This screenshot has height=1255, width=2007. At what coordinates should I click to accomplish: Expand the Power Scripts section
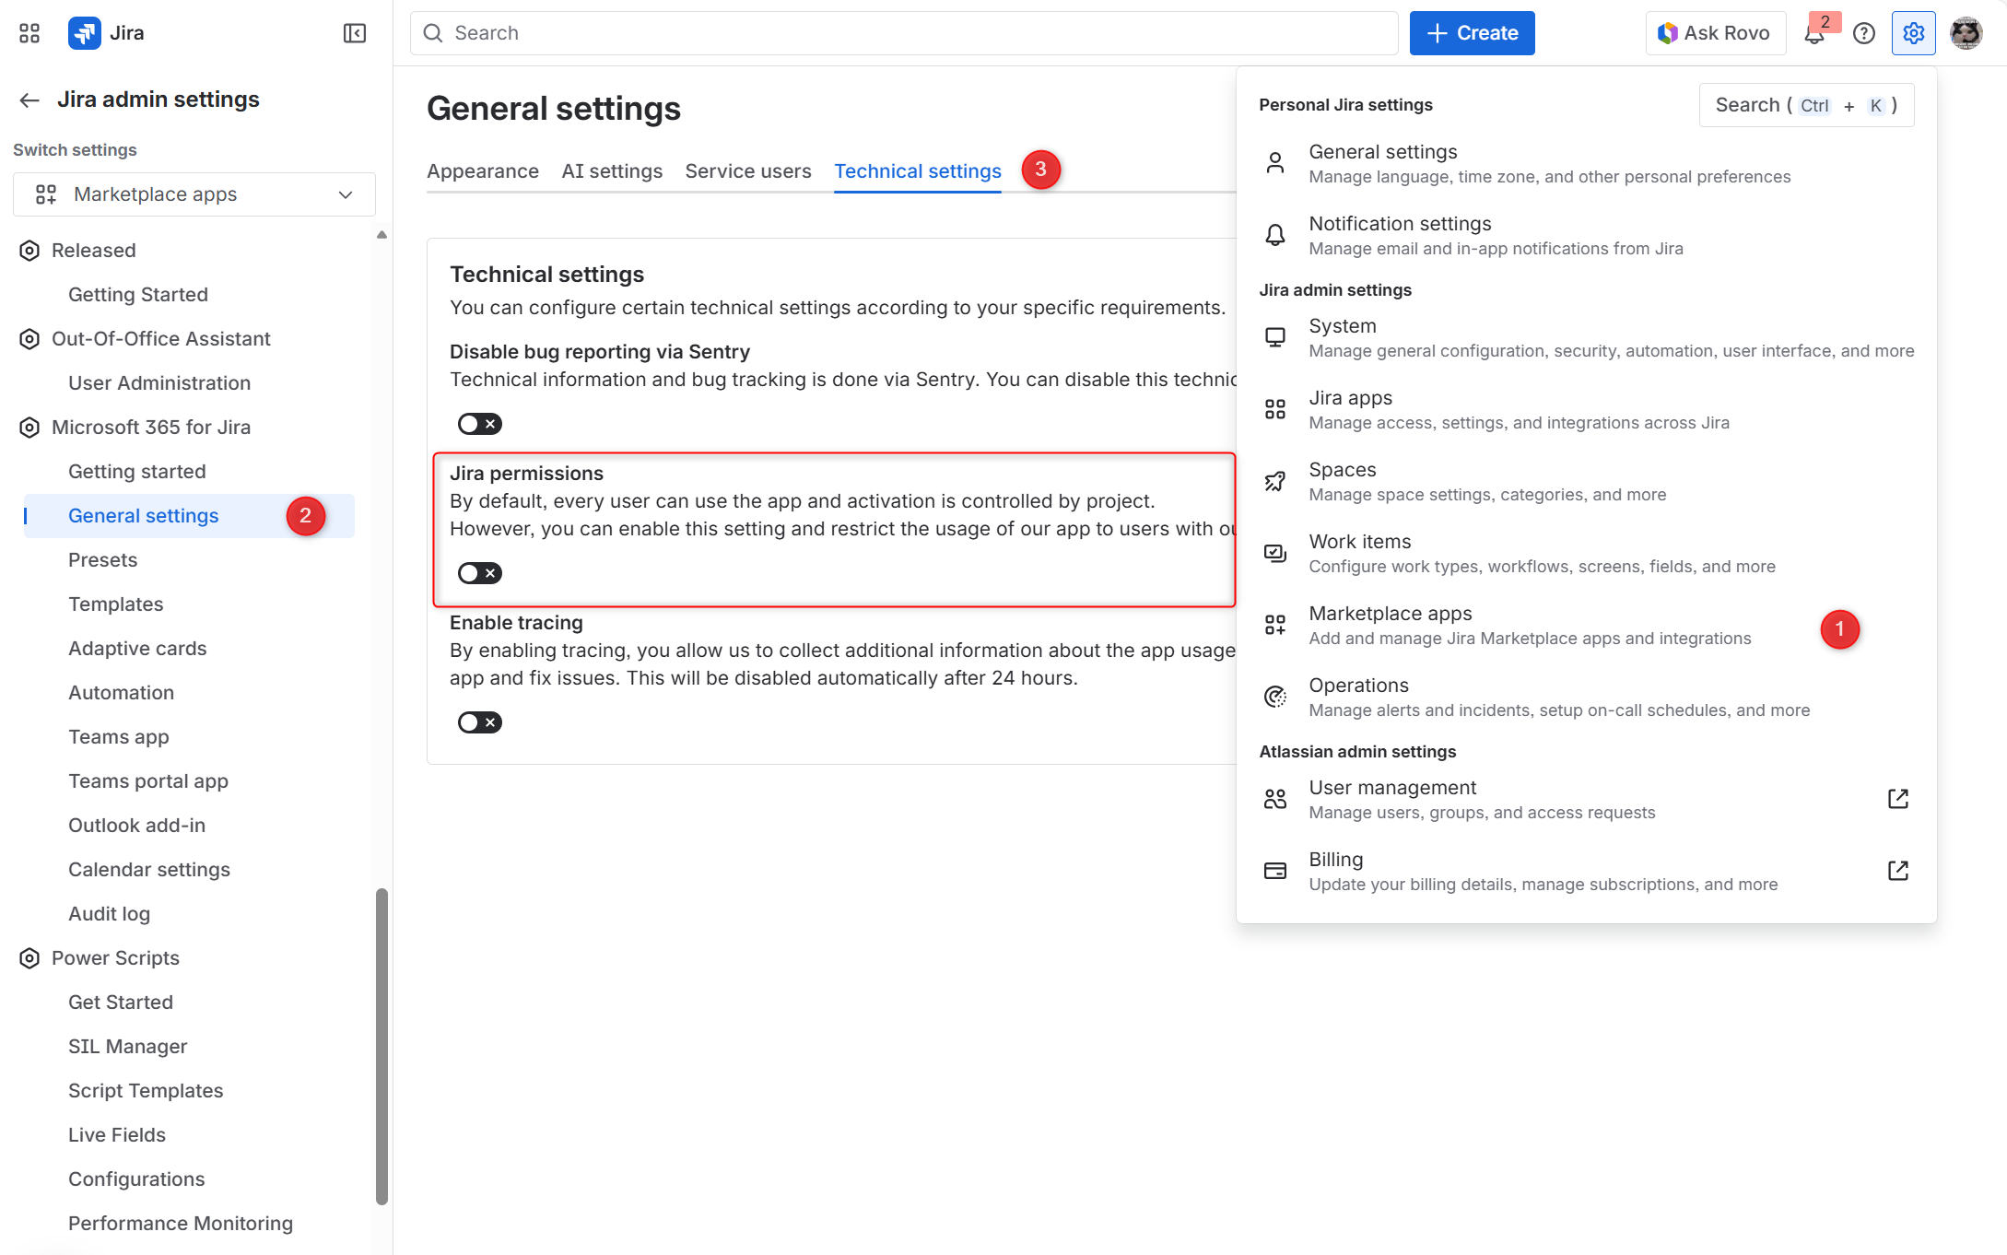coord(115,958)
